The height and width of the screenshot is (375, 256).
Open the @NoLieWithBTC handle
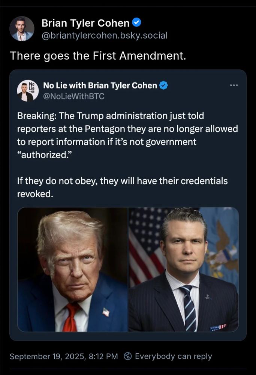tap(73, 96)
